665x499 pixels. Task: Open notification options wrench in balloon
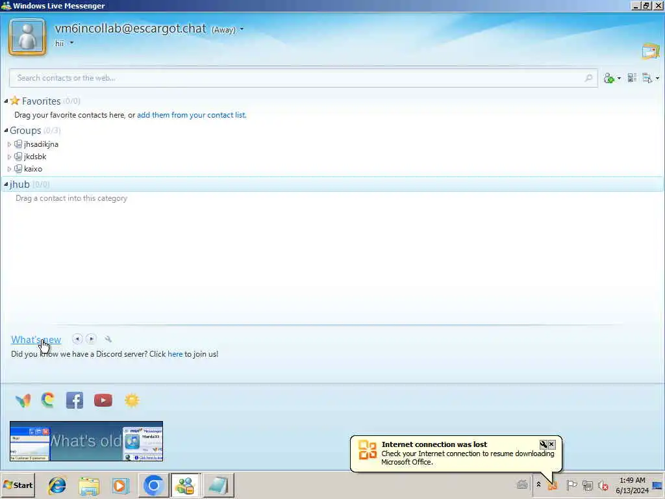[x=544, y=444]
